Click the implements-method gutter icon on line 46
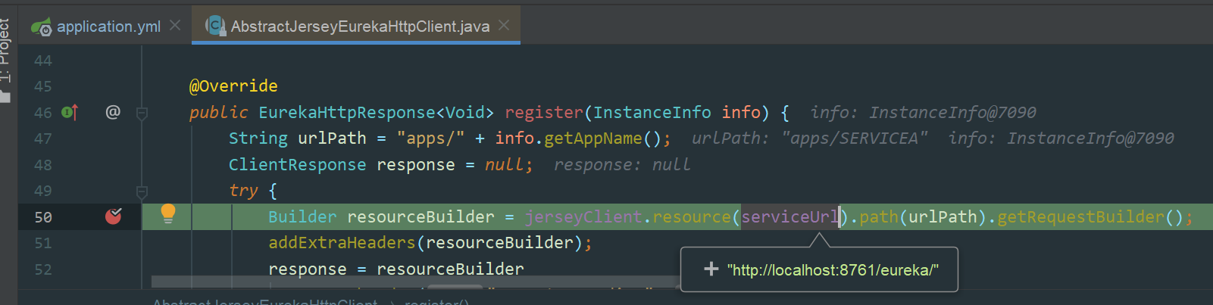 click(70, 113)
